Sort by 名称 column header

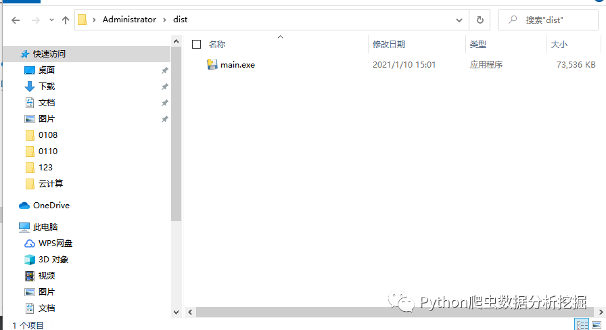[217, 45]
